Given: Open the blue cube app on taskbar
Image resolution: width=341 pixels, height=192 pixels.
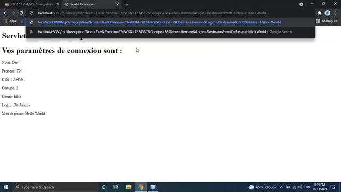Looking at the screenshot, I should pyautogui.click(x=153, y=187).
